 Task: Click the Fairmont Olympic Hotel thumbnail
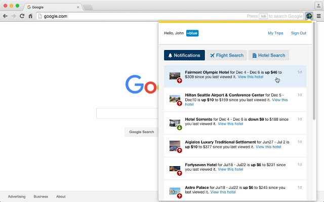175,76
